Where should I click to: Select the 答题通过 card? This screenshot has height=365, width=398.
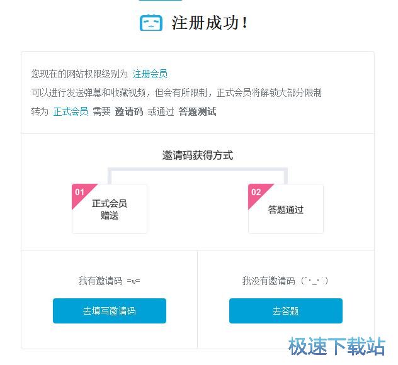click(x=286, y=210)
